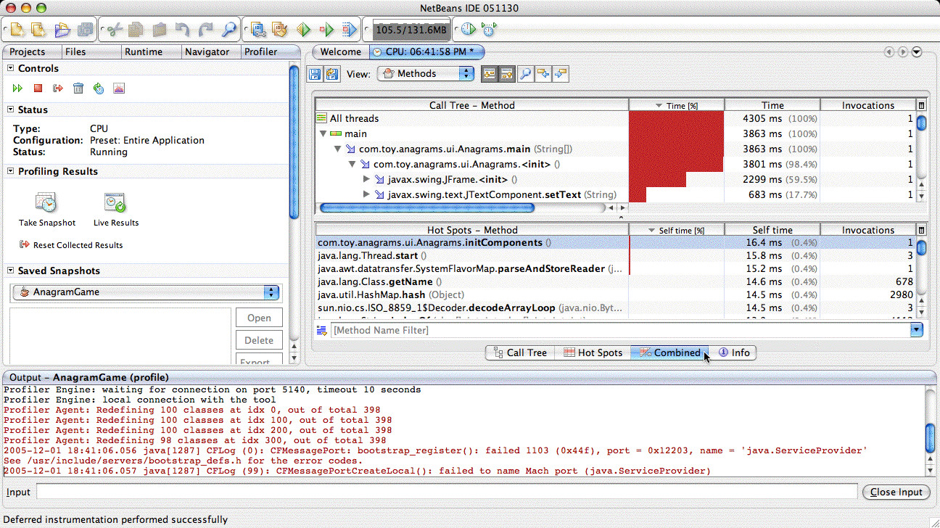940x528 pixels.
Task: Click the Attach Profiler clock icon
Action: click(x=490, y=30)
